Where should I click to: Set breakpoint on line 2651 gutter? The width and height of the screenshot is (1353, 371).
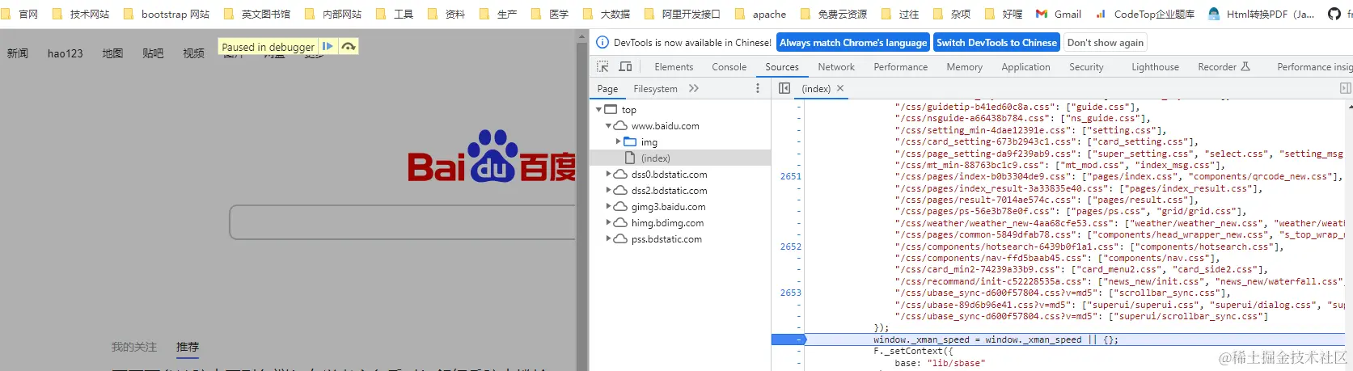(x=791, y=176)
